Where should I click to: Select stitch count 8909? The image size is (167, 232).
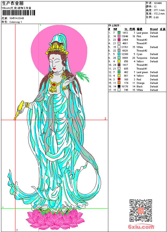(x=125, y=58)
